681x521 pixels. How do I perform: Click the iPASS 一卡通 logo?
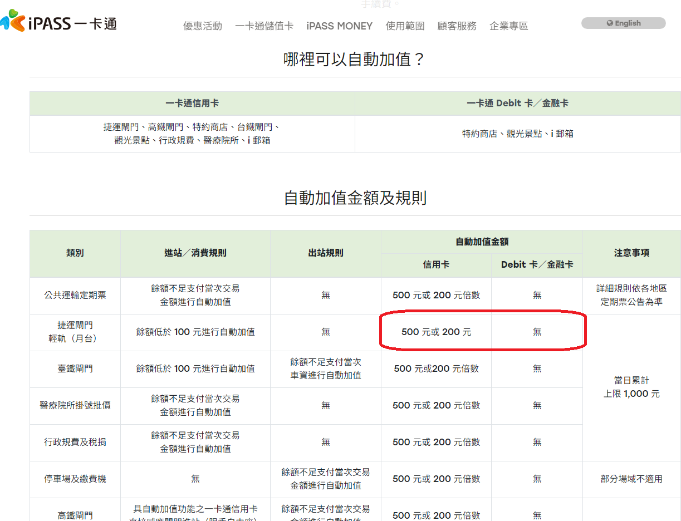click(x=59, y=23)
